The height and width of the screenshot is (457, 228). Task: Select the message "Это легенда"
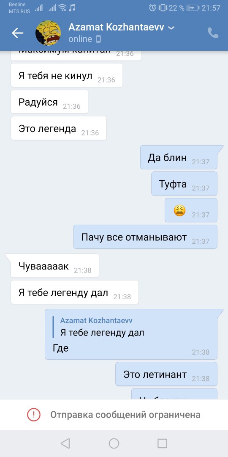point(59,128)
